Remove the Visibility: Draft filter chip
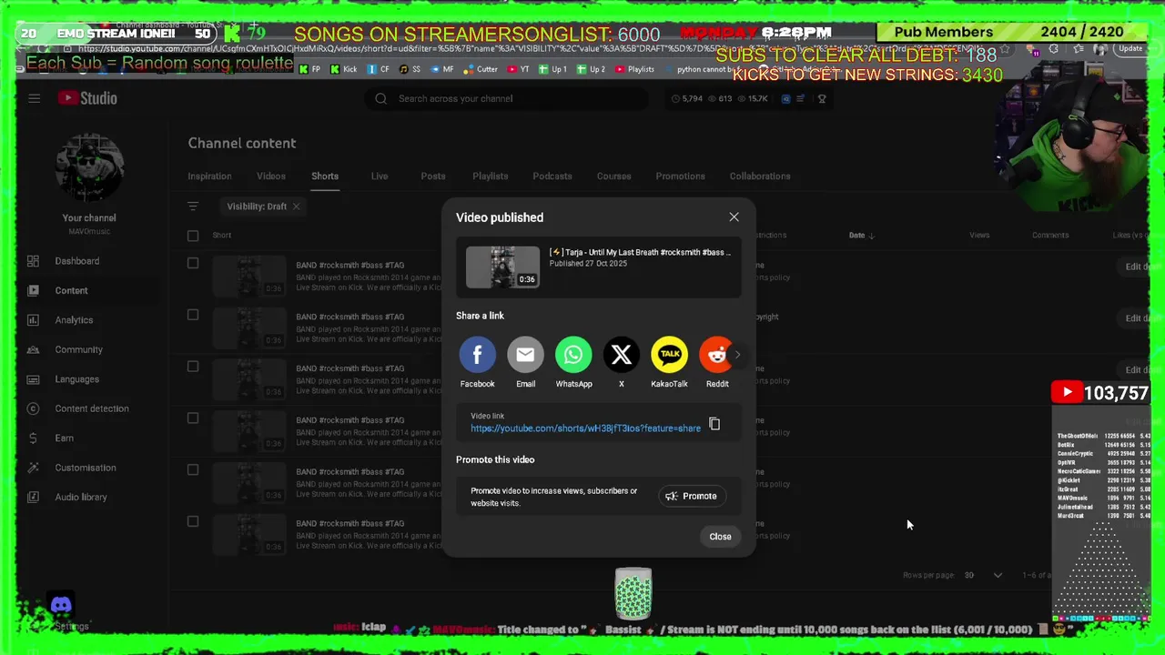1165x655 pixels. (x=296, y=207)
